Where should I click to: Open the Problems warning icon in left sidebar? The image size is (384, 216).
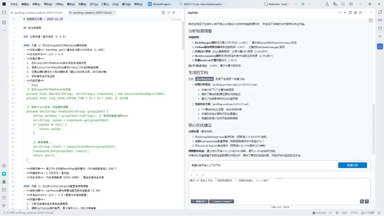click(x=4, y=198)
